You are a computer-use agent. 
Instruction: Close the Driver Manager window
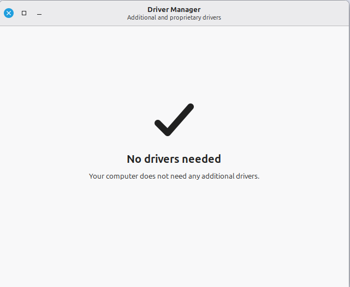point(9,13)
